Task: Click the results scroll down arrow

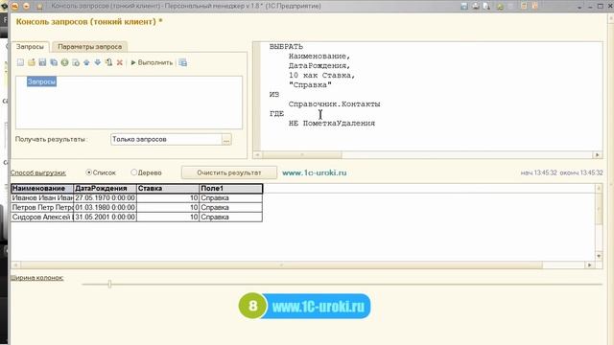Action: 599,256
